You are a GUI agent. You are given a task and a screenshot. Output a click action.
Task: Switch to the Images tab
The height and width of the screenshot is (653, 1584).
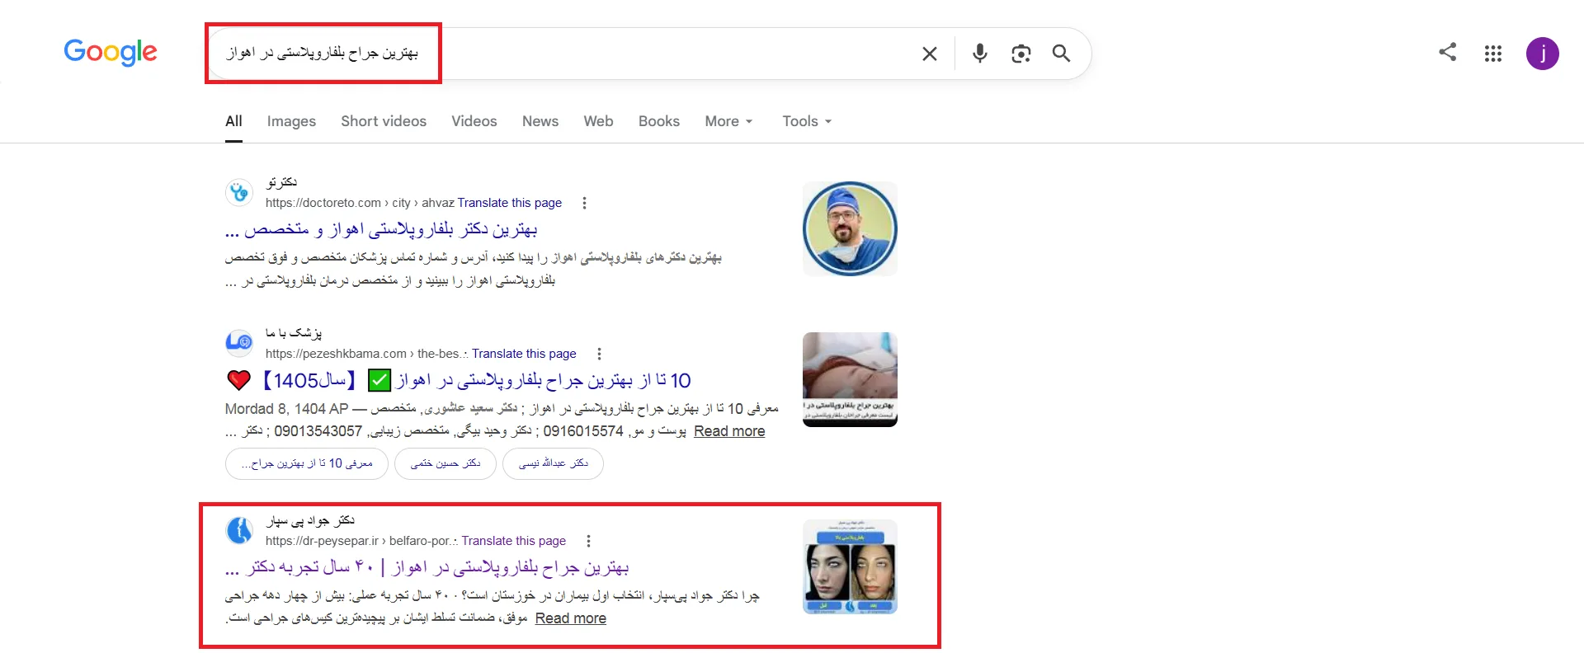click(x=291, y=121)
